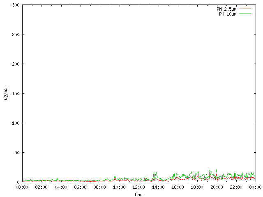The width and height of the screenshot is (263, 197).
Task: Click the green legend line sample
Action: point(245,14)
